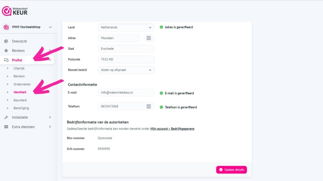Click the Update details button
The image size is (323, 181).
(231, 170)
